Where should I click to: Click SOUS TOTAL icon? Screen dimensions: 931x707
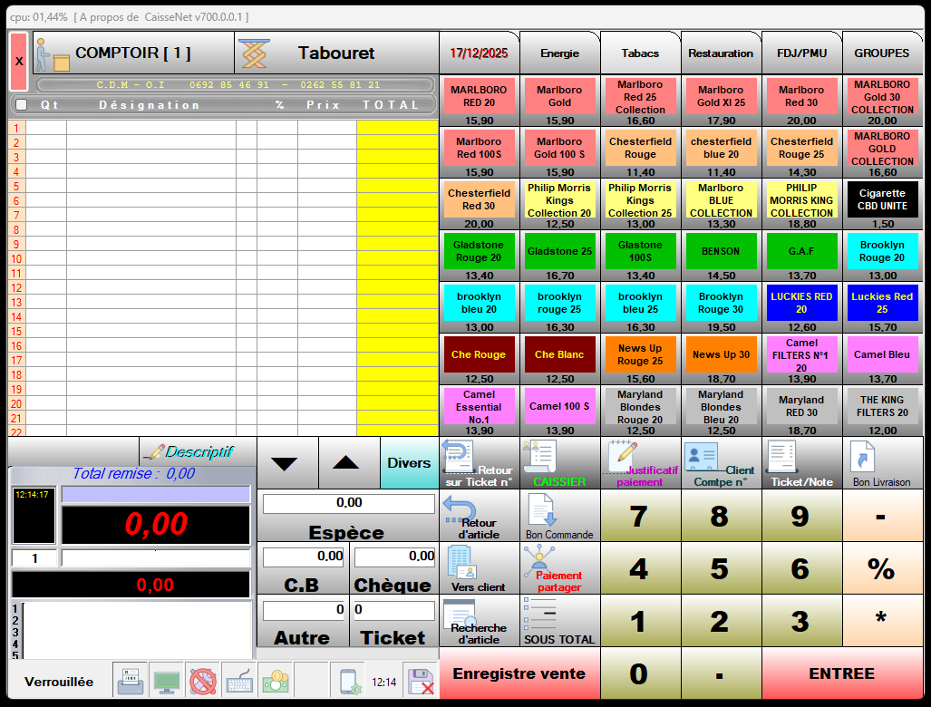point(560,620)
